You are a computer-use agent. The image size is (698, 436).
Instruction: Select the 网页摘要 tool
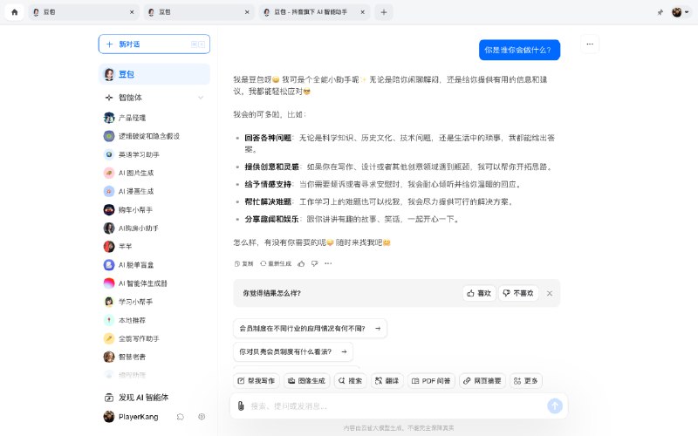click(482, 381)
